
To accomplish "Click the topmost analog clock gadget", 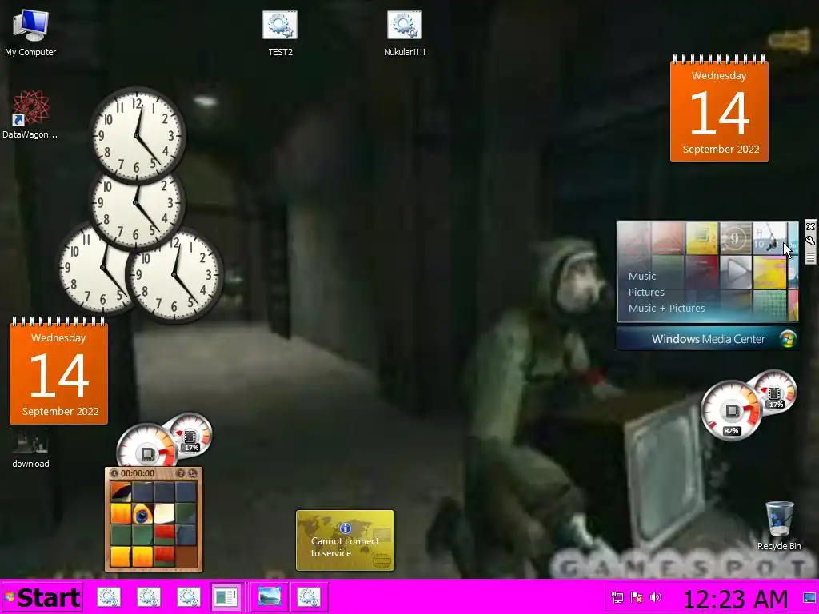I will 138,135.
